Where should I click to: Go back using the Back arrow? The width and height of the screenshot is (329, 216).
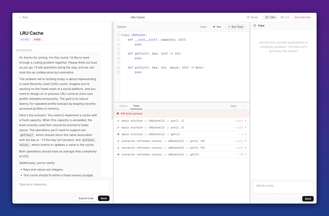click(x=23, y=17)
